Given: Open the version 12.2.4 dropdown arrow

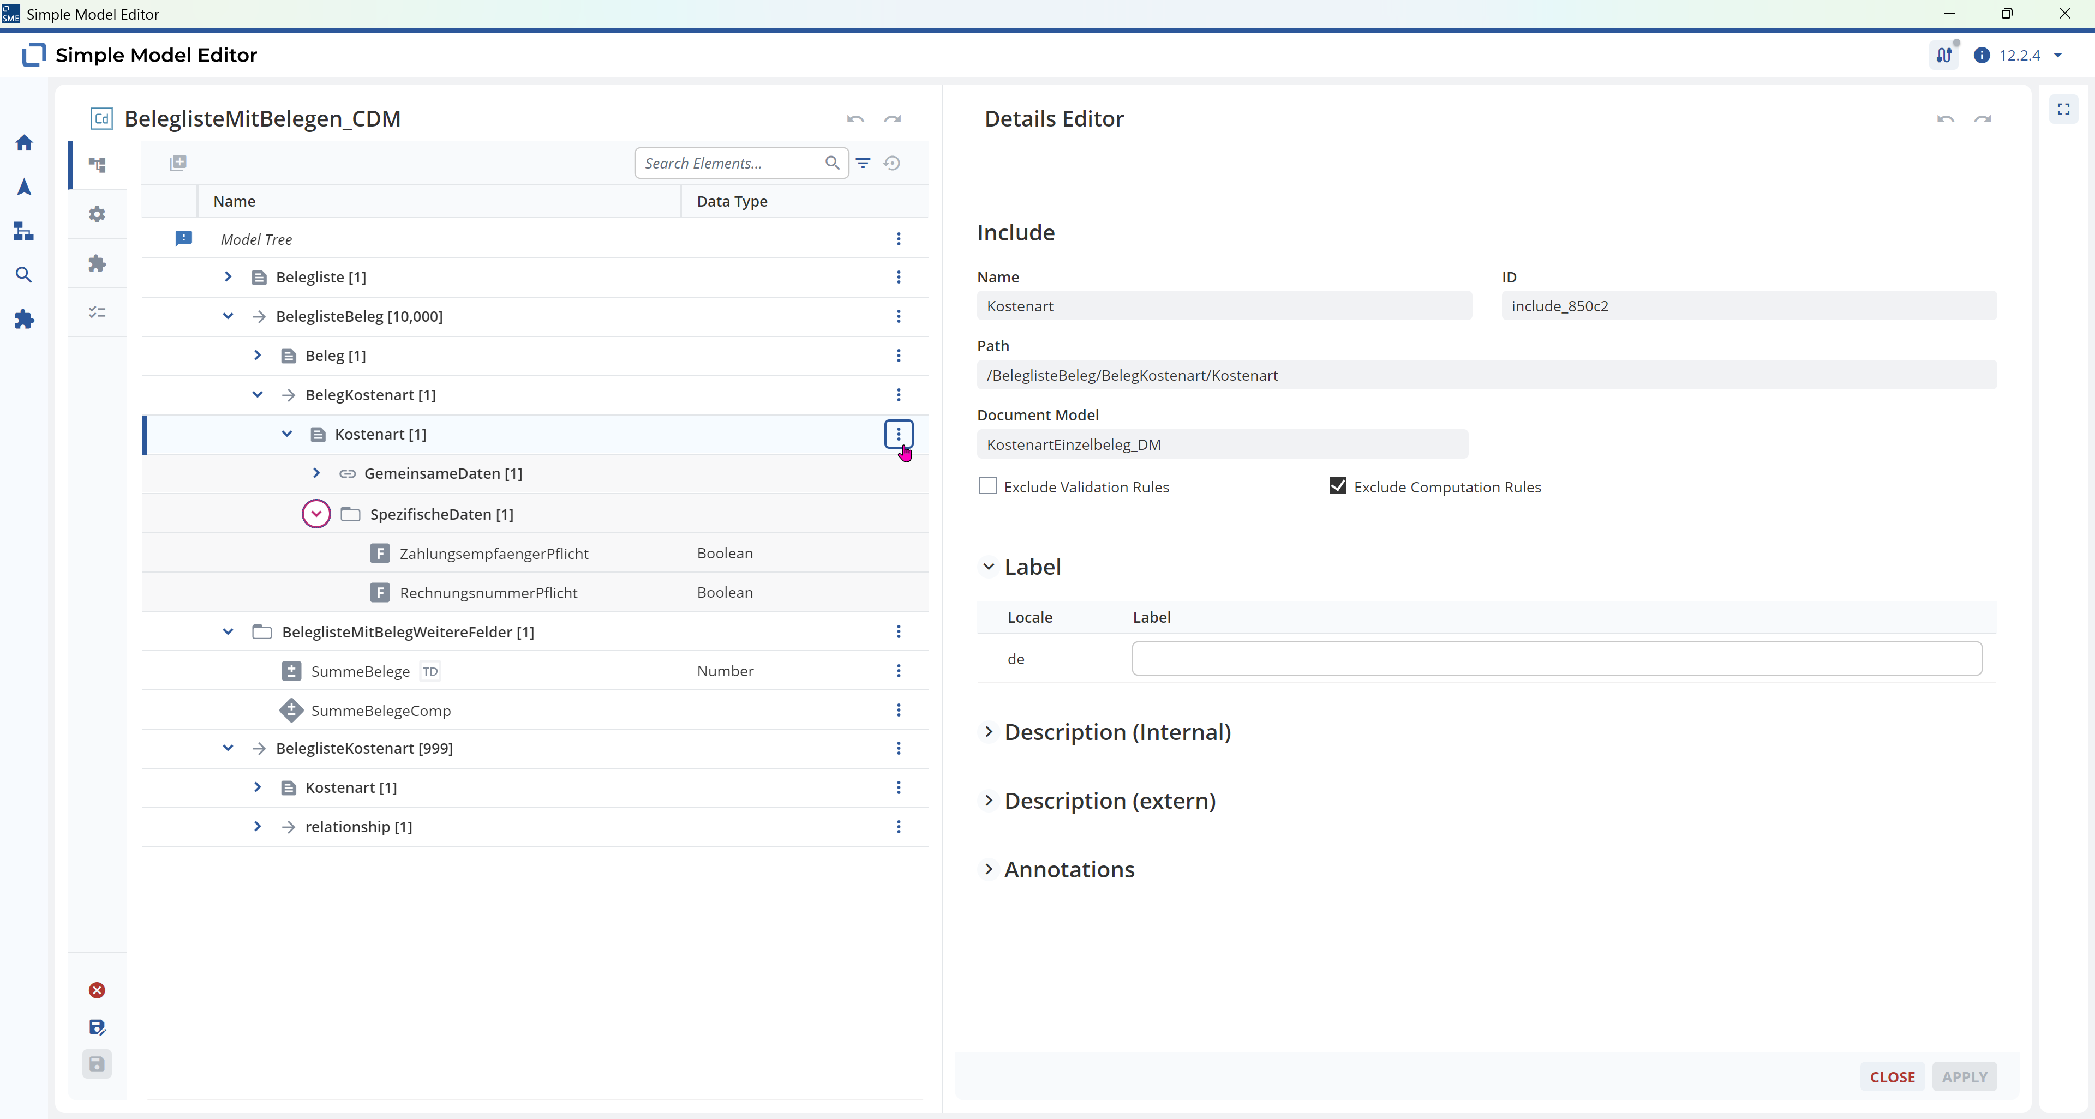Looking at the screenshot, I should tap(2057, 55).
